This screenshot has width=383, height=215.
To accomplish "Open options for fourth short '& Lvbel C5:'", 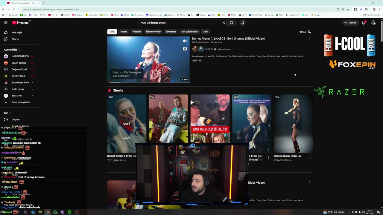I will coord(268,157).
